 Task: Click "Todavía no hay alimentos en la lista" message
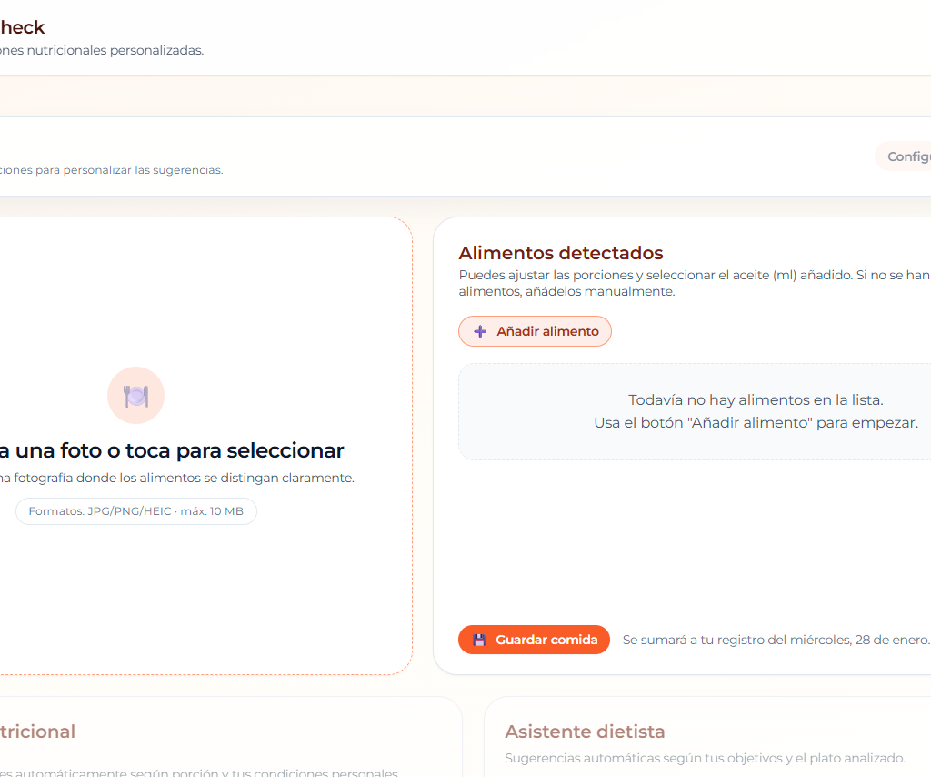756,400
